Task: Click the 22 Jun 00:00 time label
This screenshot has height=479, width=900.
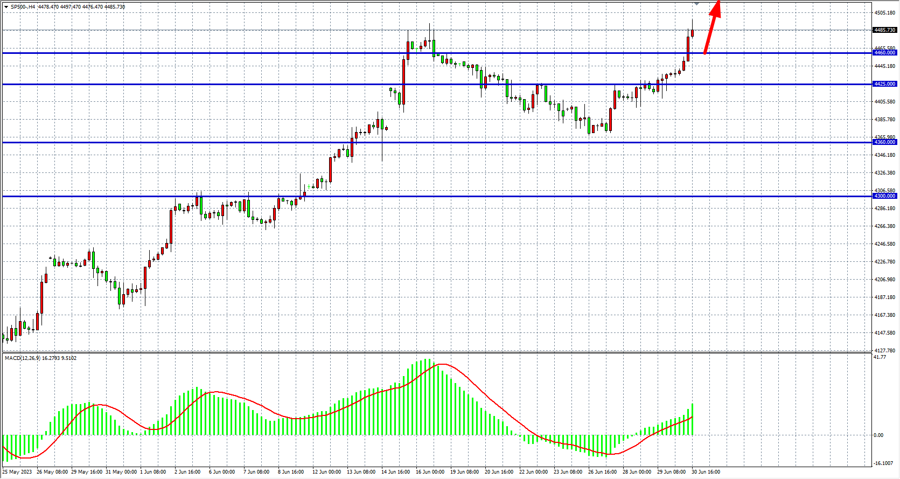Action: click(x=533, y=472)
